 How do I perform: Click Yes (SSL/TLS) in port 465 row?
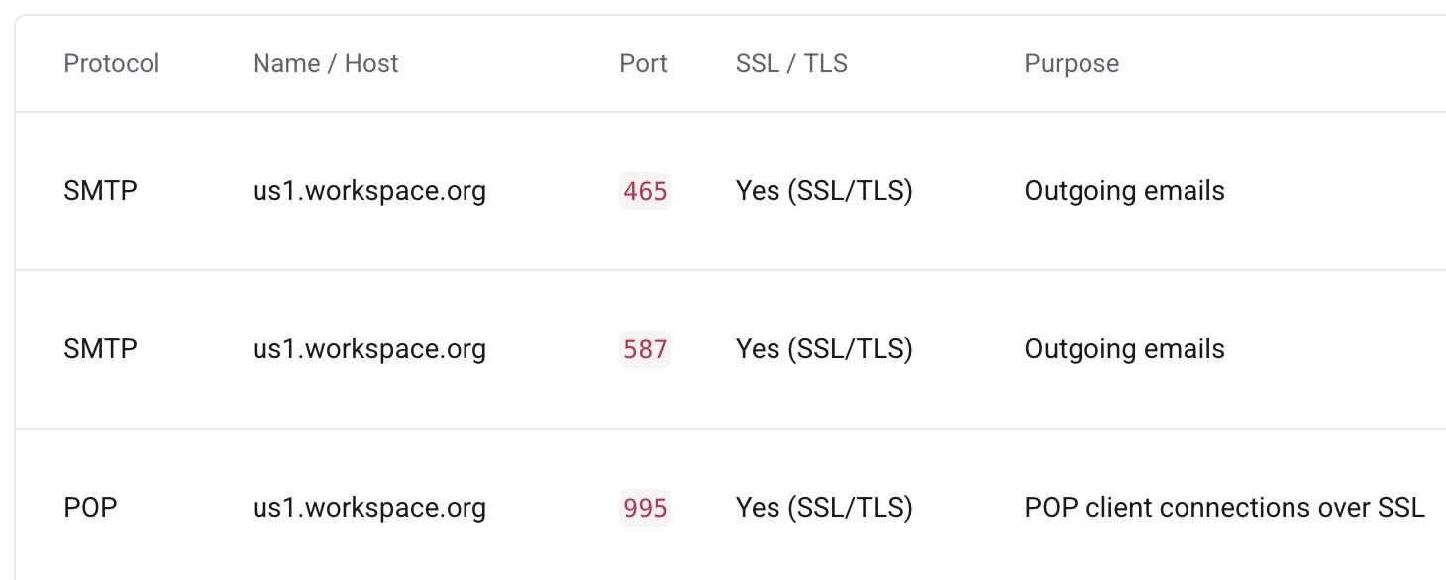click(824, 191)
